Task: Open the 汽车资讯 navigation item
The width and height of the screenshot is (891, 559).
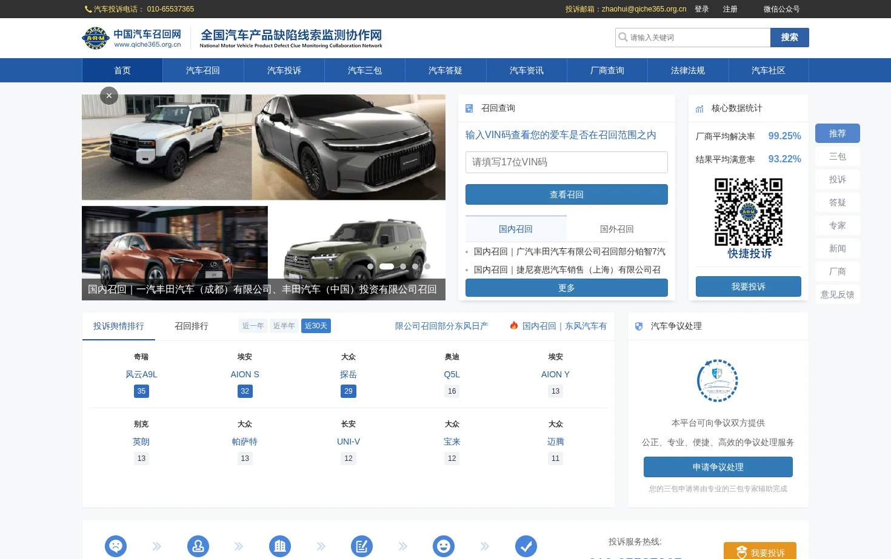Action: [x=527, y=70]
